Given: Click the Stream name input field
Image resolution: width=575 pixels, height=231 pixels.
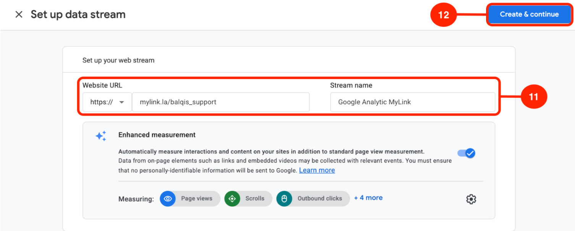Looking at the screenshot, I should tap(413, 102).
